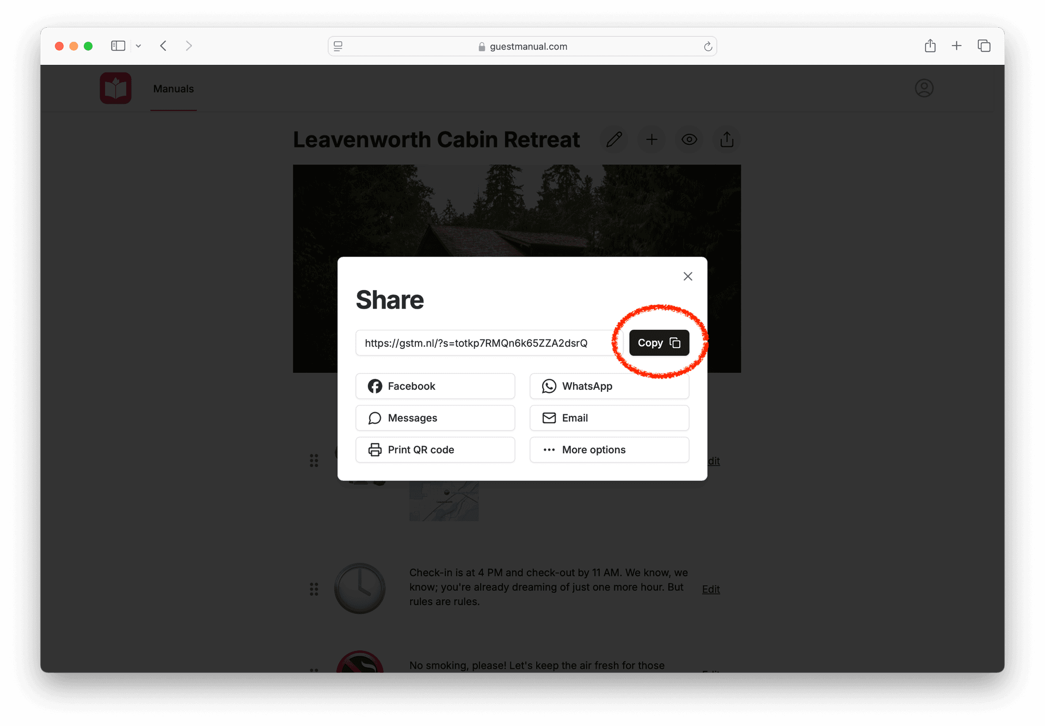Click the add new section icon
Viewport: 1045px width, 726px height.
651,139
